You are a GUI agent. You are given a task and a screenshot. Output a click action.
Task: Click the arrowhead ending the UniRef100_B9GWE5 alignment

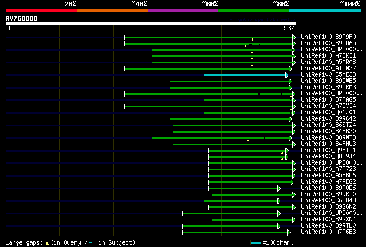click(291, 82)
